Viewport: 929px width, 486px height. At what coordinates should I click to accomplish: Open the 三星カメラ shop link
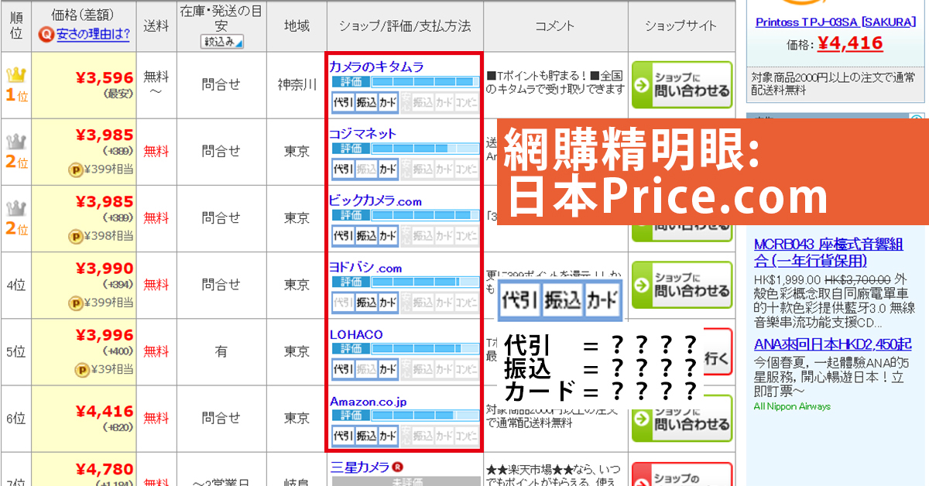[x=360, y=467]
